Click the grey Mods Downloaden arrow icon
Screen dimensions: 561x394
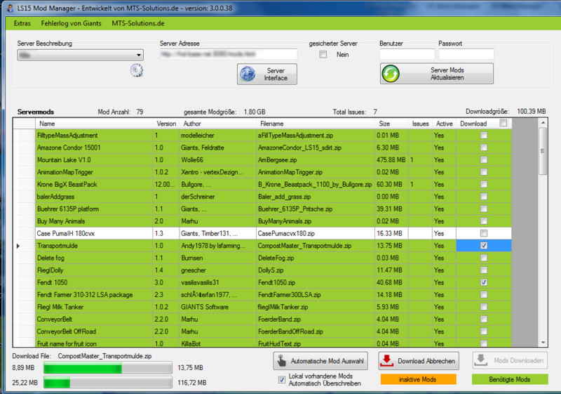[482, 361]
